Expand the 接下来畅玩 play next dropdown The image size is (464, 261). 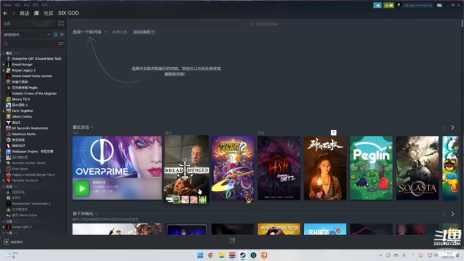pos(85,213)
